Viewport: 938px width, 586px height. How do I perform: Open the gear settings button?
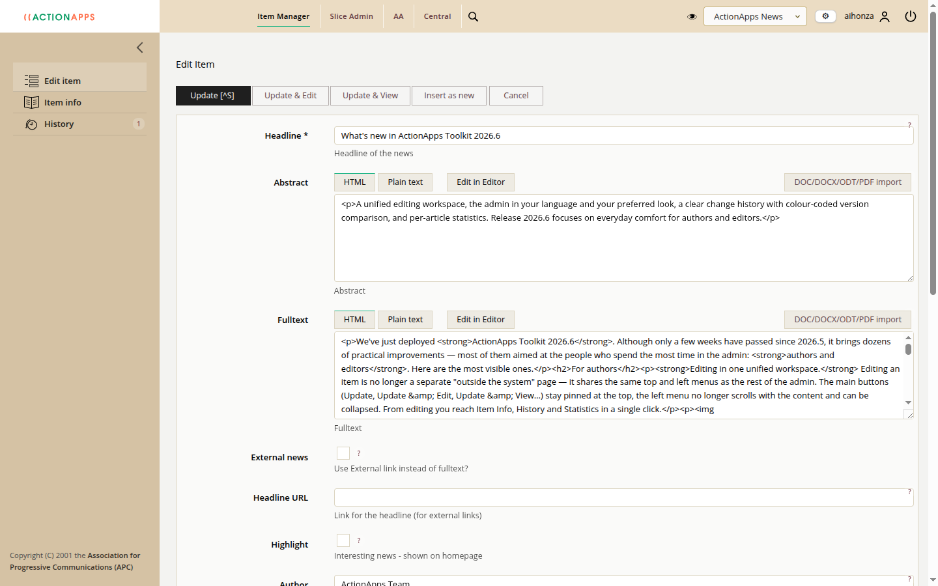[x=825, y=16]
